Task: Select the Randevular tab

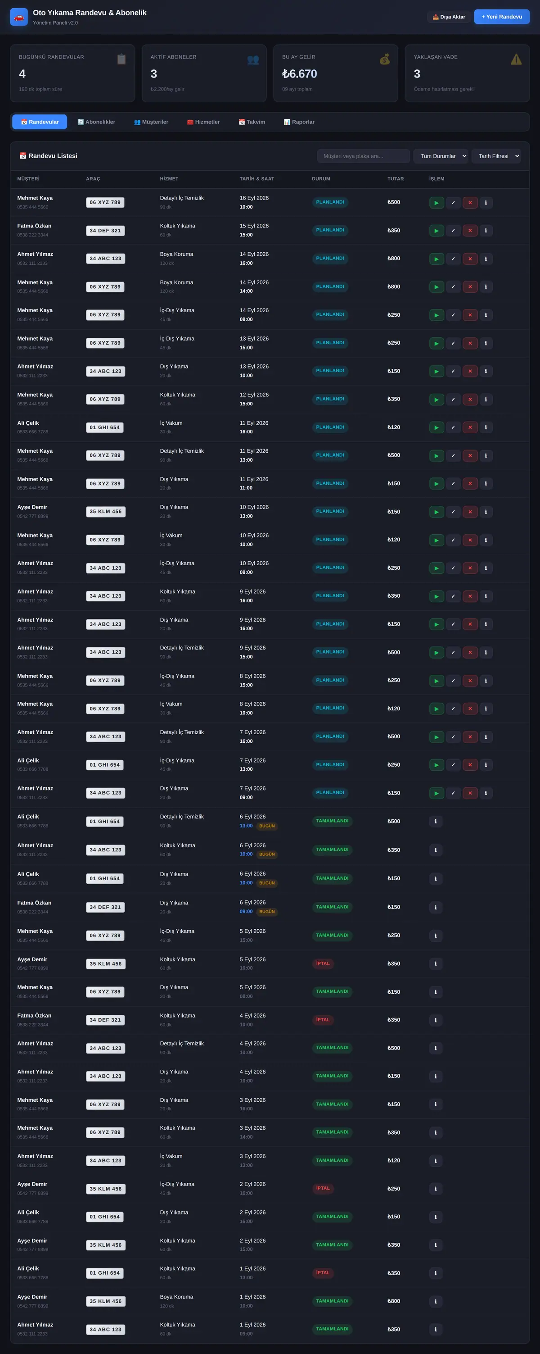Action: pyautogui.click(x=40, y=122)
